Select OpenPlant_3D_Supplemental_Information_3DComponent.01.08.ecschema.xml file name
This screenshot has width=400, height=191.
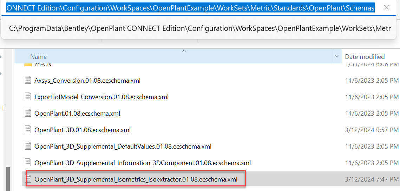[143, 163]
